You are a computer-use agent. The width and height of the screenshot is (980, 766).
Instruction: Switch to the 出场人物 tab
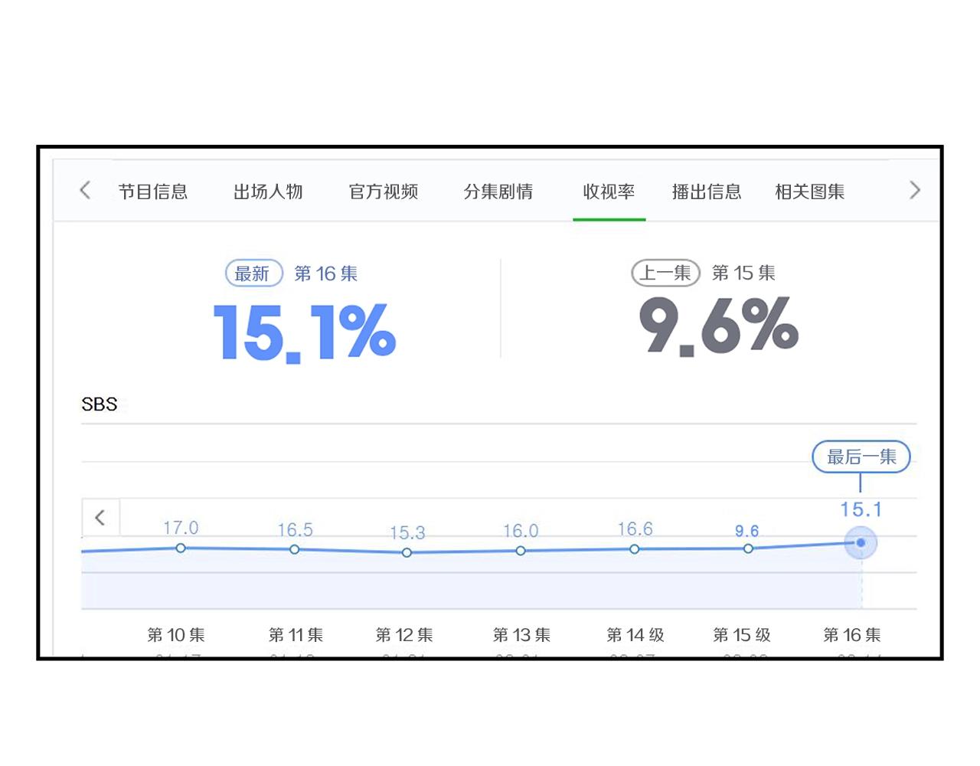[x=268, y=191]
